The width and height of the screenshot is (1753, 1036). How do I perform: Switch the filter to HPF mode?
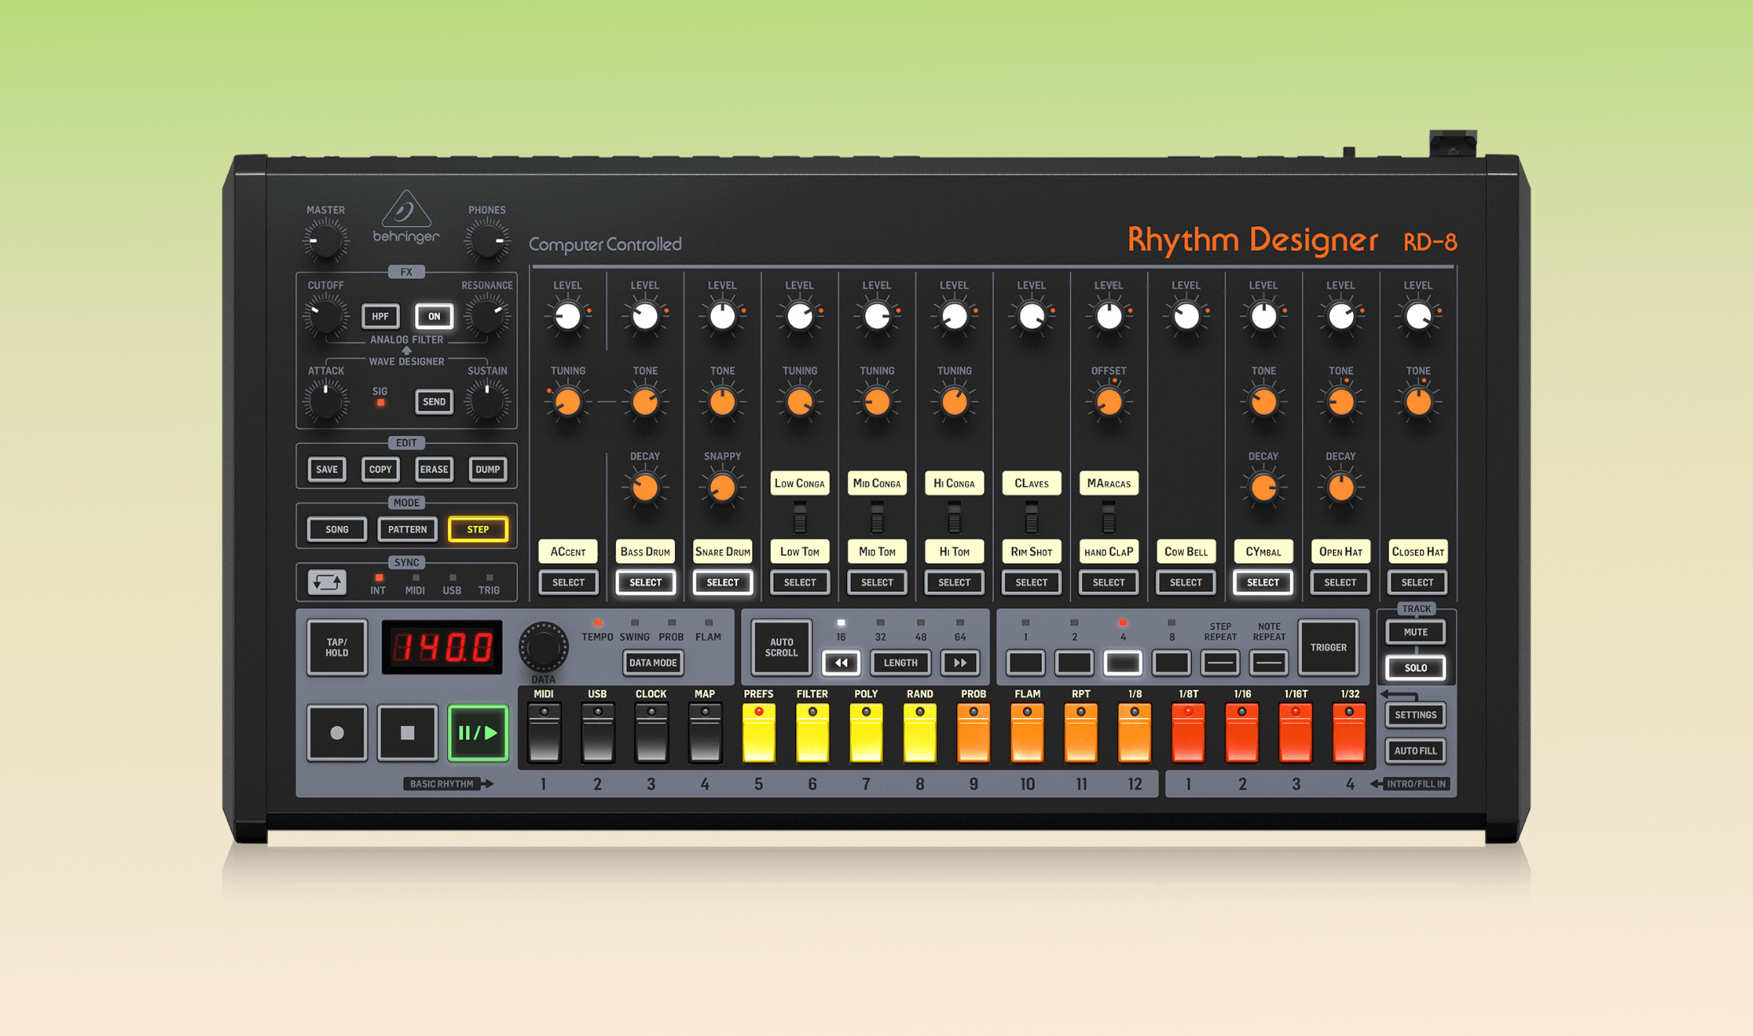[x=380, y=316]
